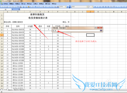127x93 pixels.
Task: Run the Spelling check icon
Action: point(18,7)
